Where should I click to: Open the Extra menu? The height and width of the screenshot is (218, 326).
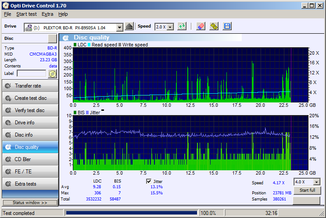pyautogui.click(x=47, y=14)
